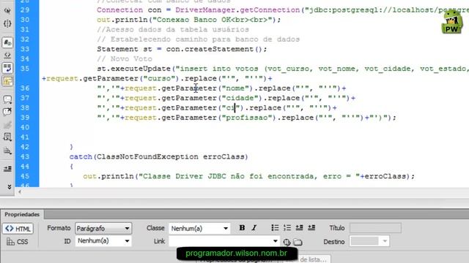Toggle Highlight Invalid Code in coding toolbar
The image size is (469, 263).
click(x=7, y=56)
